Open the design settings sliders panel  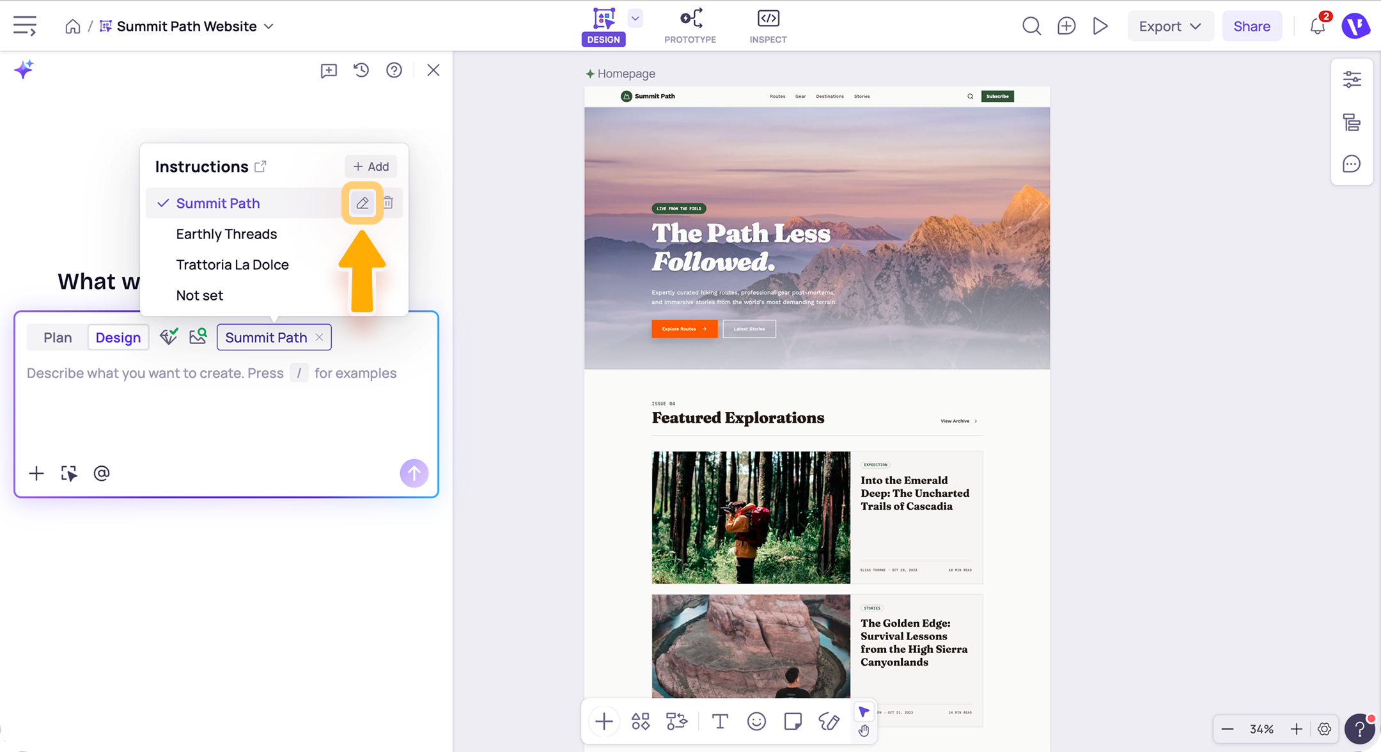[x=1352, y=80]
